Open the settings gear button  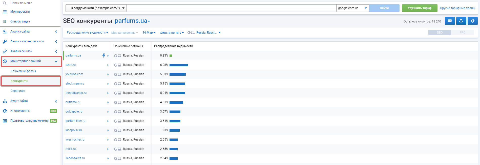point(473,21)
